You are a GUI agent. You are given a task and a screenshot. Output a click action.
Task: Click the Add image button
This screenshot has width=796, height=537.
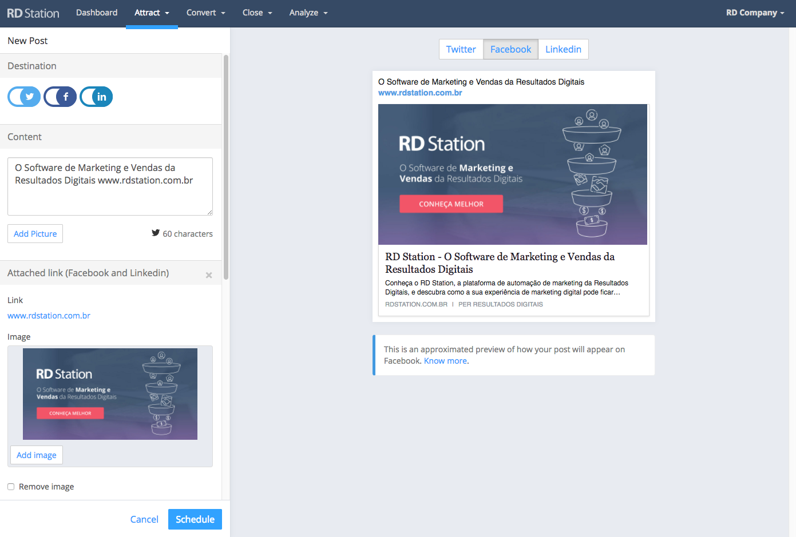coord(37,455)
